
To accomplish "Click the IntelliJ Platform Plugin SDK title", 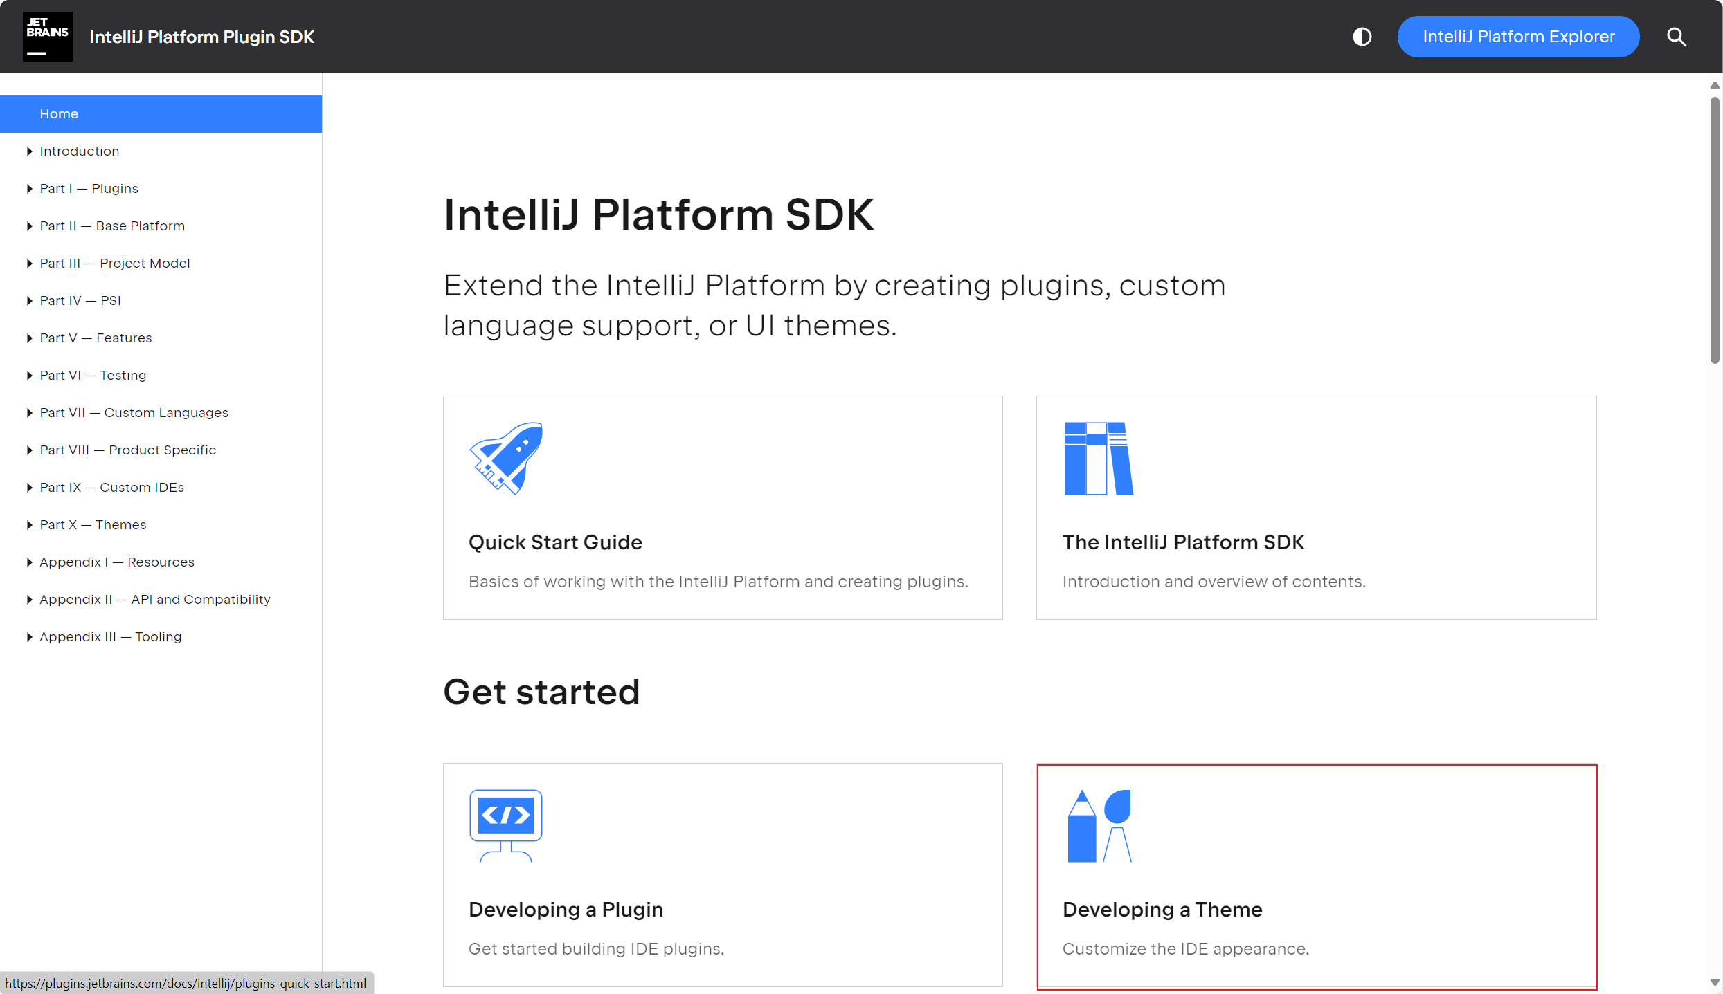I will click(201, 37).
